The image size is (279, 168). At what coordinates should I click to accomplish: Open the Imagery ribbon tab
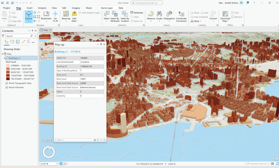76,8
